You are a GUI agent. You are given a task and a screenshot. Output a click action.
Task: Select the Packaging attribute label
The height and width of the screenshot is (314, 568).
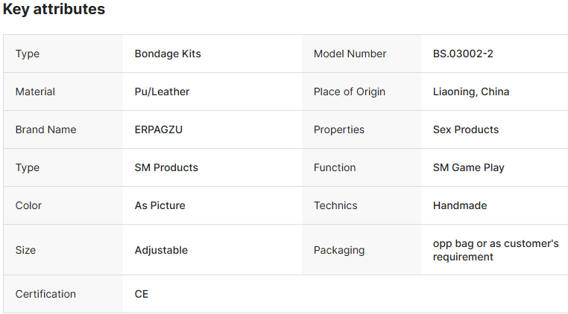click(339, 250)
